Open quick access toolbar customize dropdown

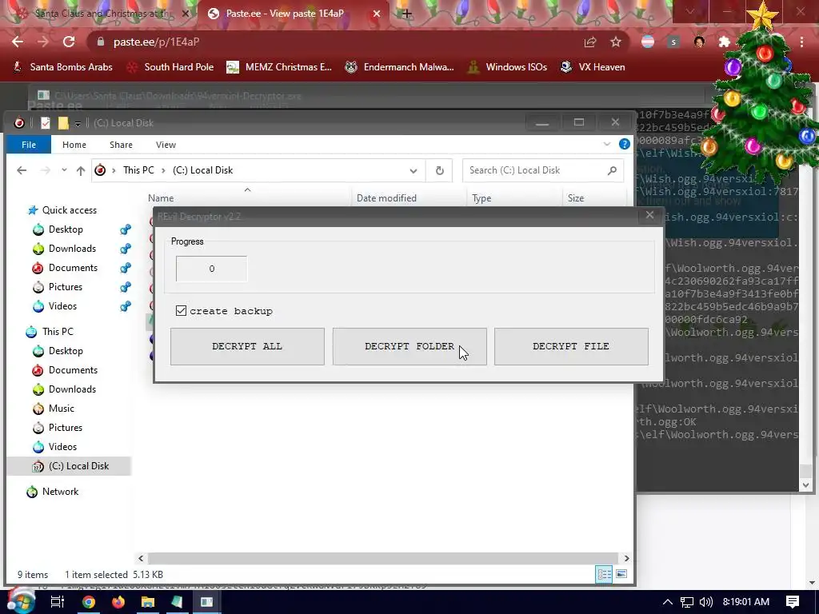pyautogui.click(x=78, y=124)
